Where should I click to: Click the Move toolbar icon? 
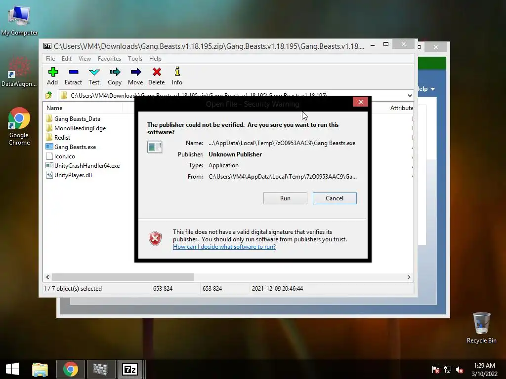click(135, 76)
